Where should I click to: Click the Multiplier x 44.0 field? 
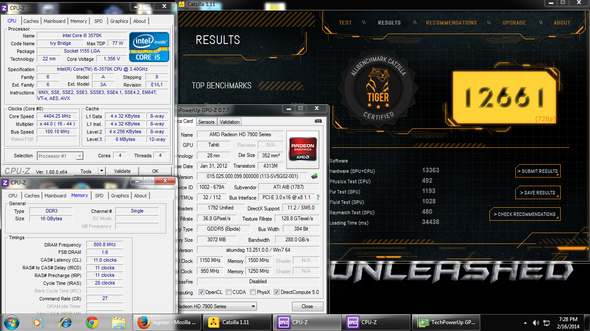[x=57, y=124]
